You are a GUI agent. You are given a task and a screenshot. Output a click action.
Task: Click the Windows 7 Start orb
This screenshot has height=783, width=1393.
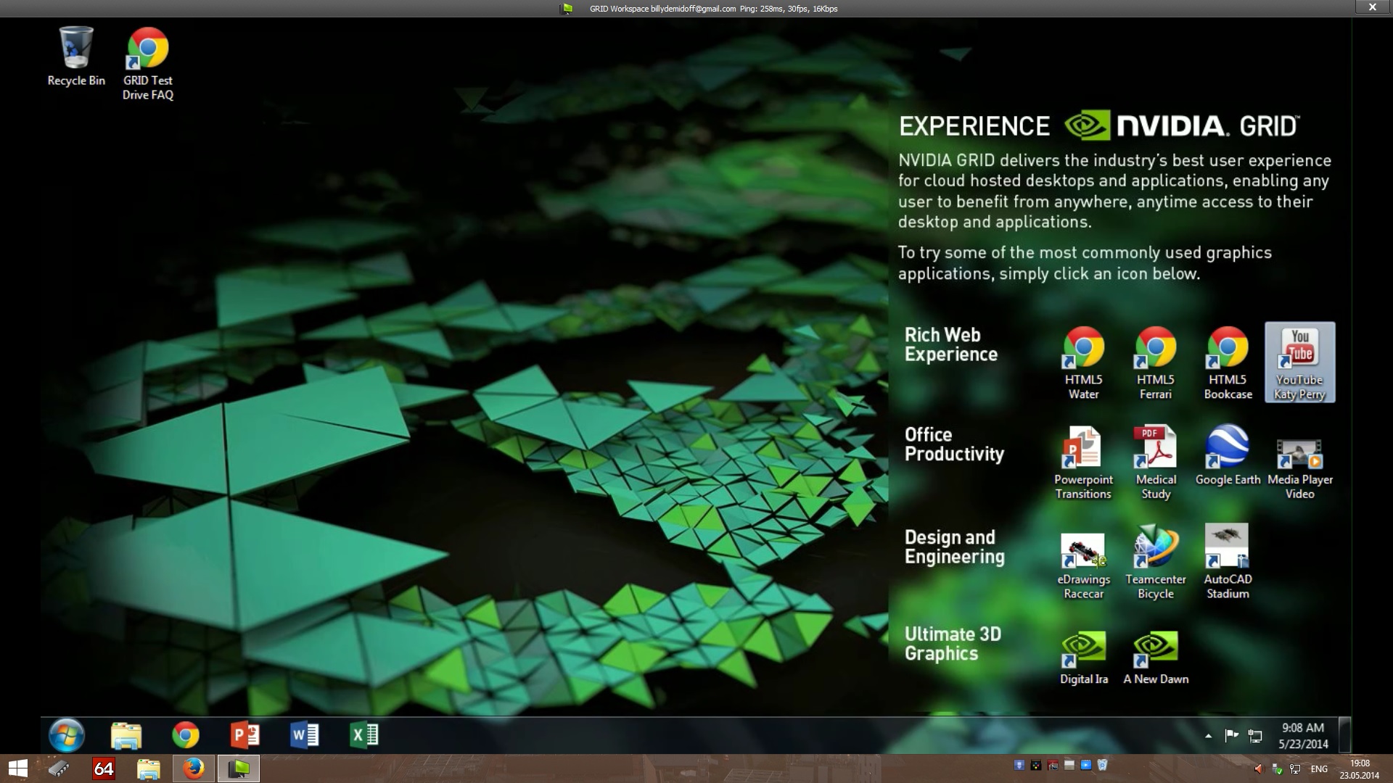(67, 735)
